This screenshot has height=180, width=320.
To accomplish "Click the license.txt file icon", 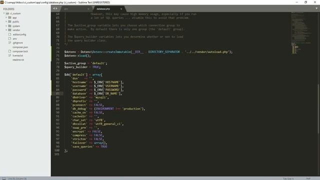I will (9, 55).
